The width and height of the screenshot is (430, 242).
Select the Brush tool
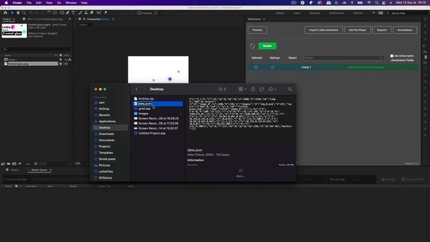tap(81, 13)
